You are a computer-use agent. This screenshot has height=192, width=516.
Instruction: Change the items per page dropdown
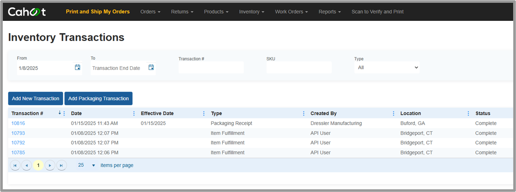click(x=87, y=165)
